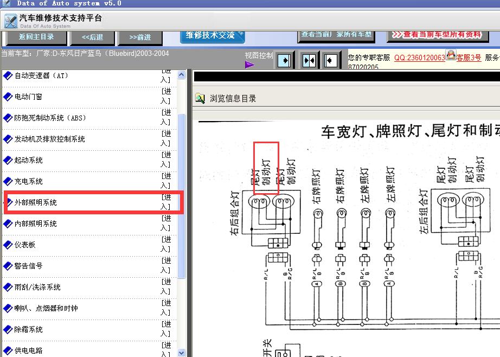Screen dimensions: 500x357
Task: Select 外部照明系统 entry
Action: click(x=36, y=202)
